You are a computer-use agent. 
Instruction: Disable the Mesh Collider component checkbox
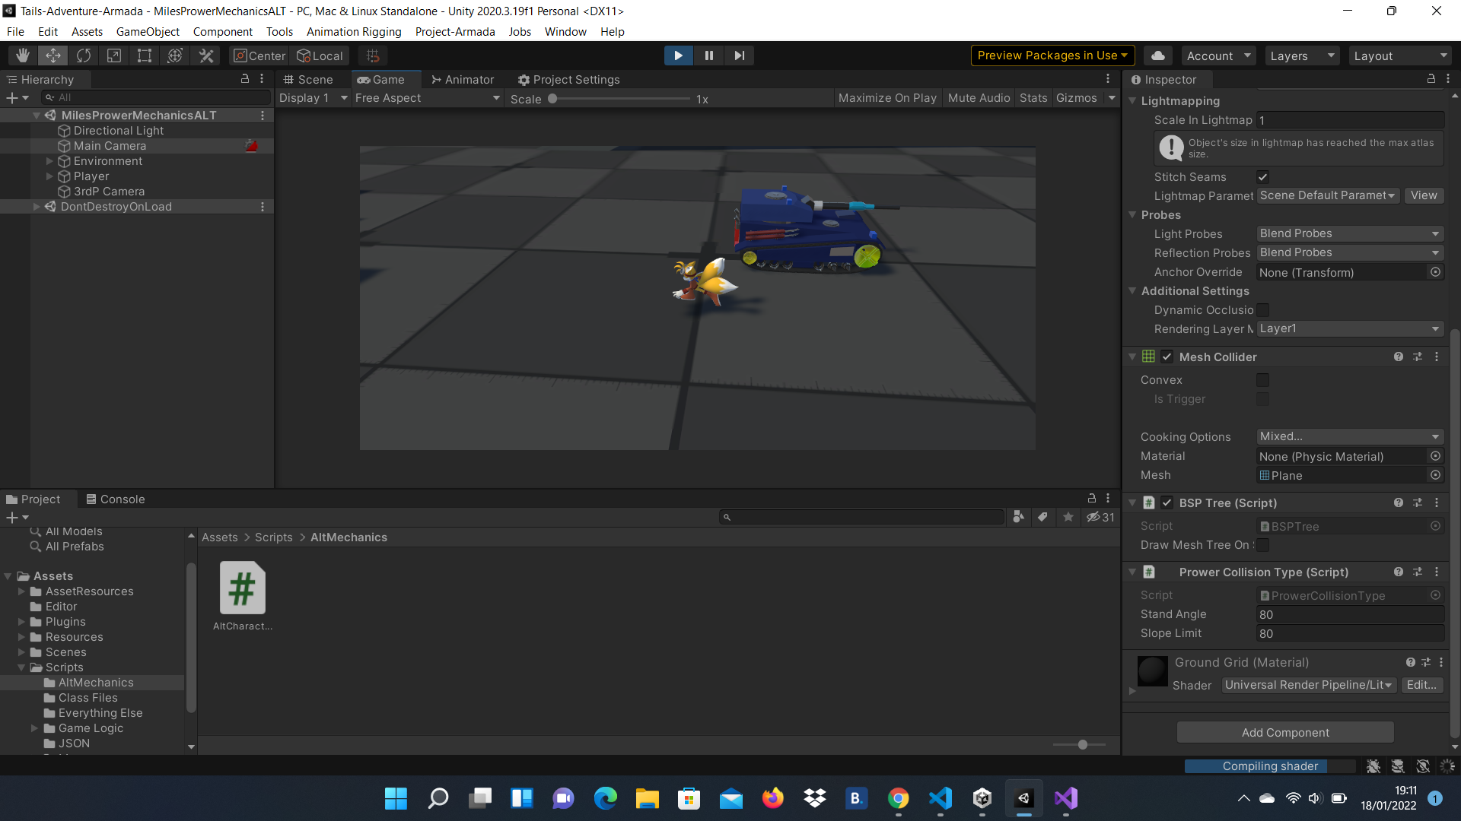click(1167, 357)
